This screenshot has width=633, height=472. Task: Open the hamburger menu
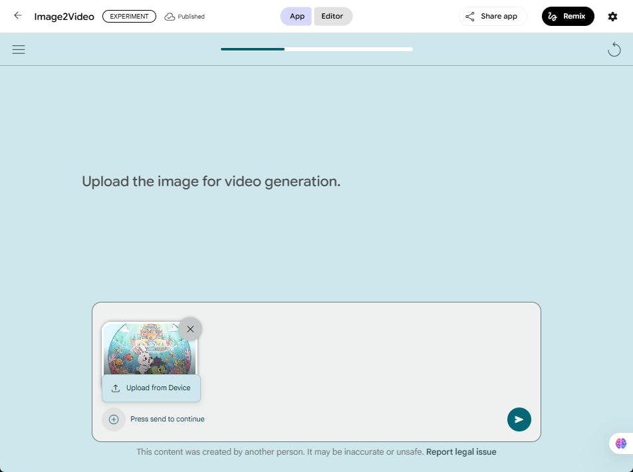tap(19, 50)
